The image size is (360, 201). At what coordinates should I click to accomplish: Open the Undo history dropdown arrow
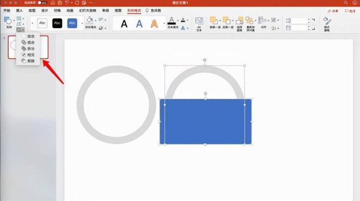pyautogui.click(x=71, y=3)
